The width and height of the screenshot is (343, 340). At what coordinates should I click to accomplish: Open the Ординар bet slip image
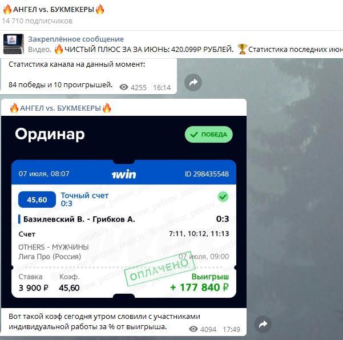[x=124, y=212]
